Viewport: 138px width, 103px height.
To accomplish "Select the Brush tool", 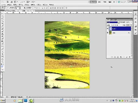I will pyautogui.click(x=2, y=31).
